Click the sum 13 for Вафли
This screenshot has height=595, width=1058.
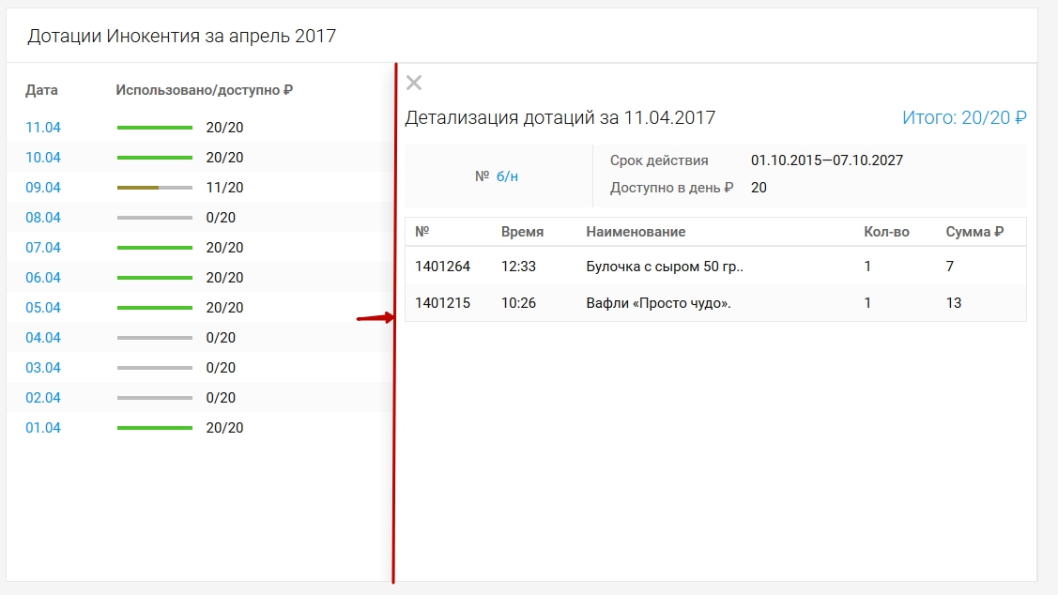click(954, 303)
